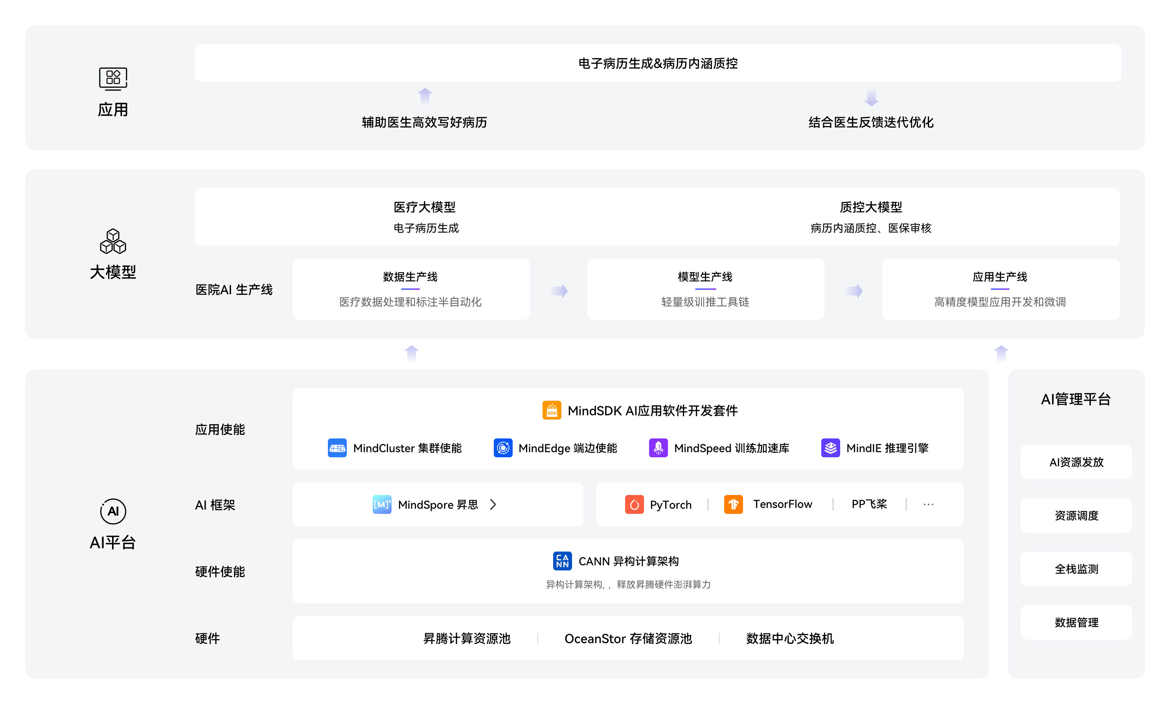Image resolution: width=1170 pixels, height=704 pixels.
Task: Click the MindEdge icon
Action: coord(503,448)
